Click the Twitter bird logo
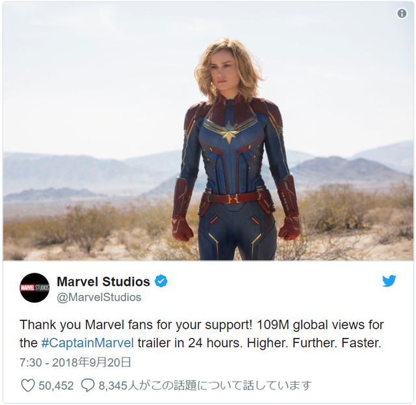 click(x=389, y=281)
